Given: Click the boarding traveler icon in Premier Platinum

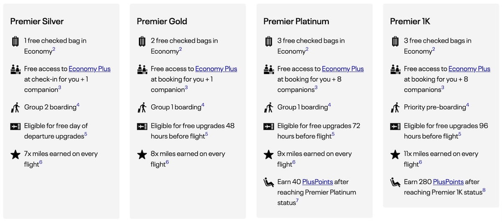Looking at the screenshot, I should tap(269, 107).
